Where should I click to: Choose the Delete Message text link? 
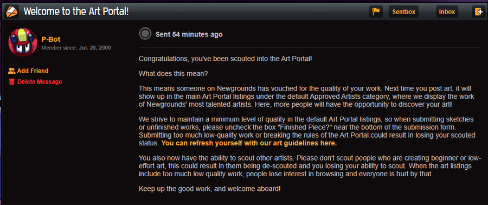pos(40,82)
